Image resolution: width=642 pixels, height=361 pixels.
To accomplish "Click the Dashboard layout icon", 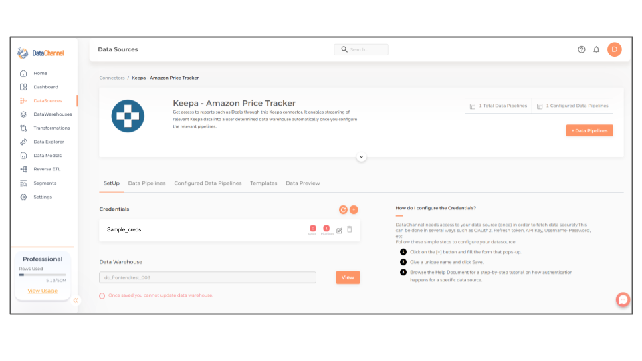I will point(23,87).
